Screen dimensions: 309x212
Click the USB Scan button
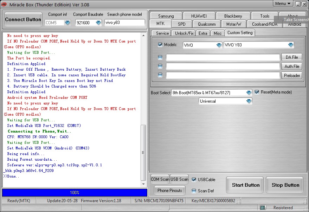(179, 179)
